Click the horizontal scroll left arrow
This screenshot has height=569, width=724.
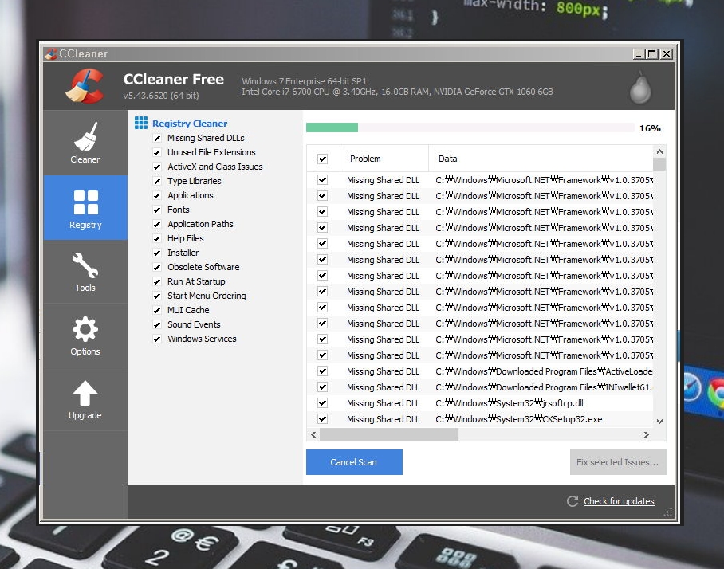click(x=313, y=434)
